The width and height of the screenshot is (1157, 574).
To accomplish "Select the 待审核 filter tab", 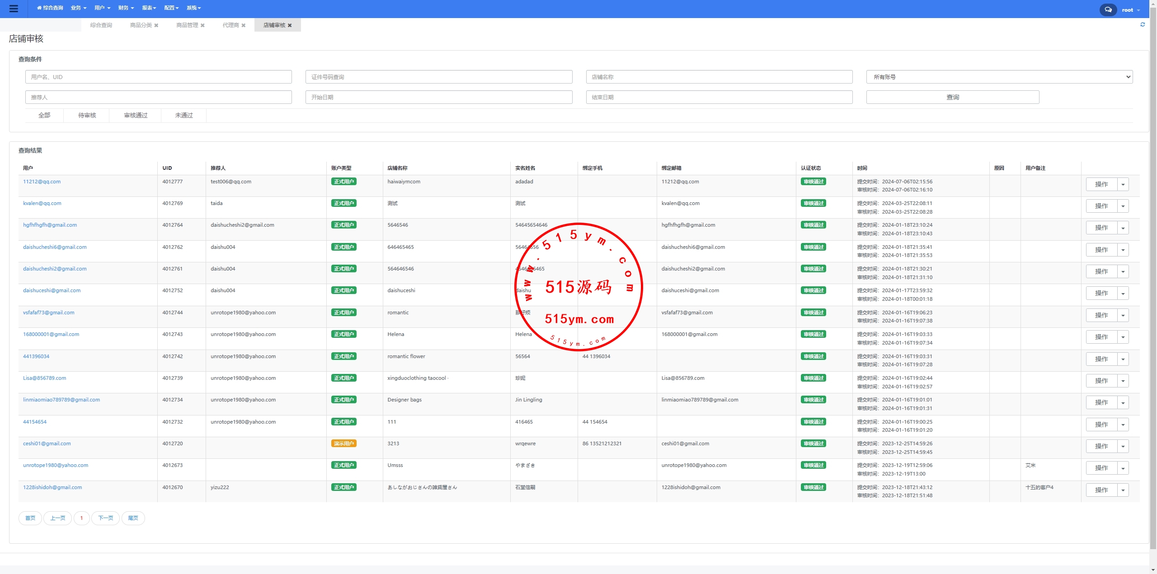I will point(87,115).
